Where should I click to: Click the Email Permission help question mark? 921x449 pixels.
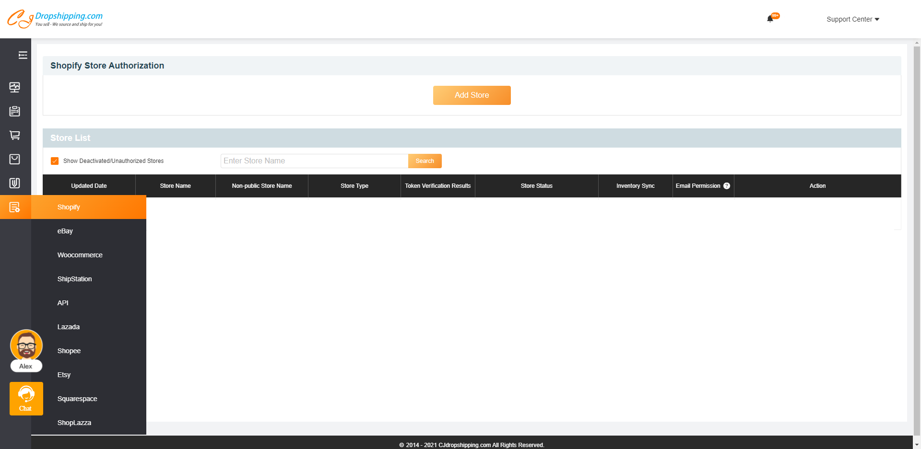727,186
